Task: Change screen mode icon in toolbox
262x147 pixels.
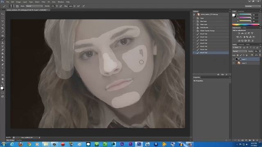Action: click(2, 96)
